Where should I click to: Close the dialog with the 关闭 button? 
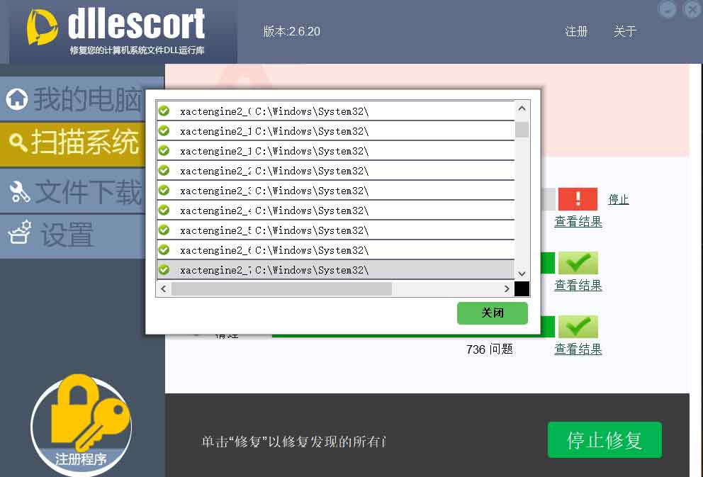pyautogui.click(x=492, y=313)
